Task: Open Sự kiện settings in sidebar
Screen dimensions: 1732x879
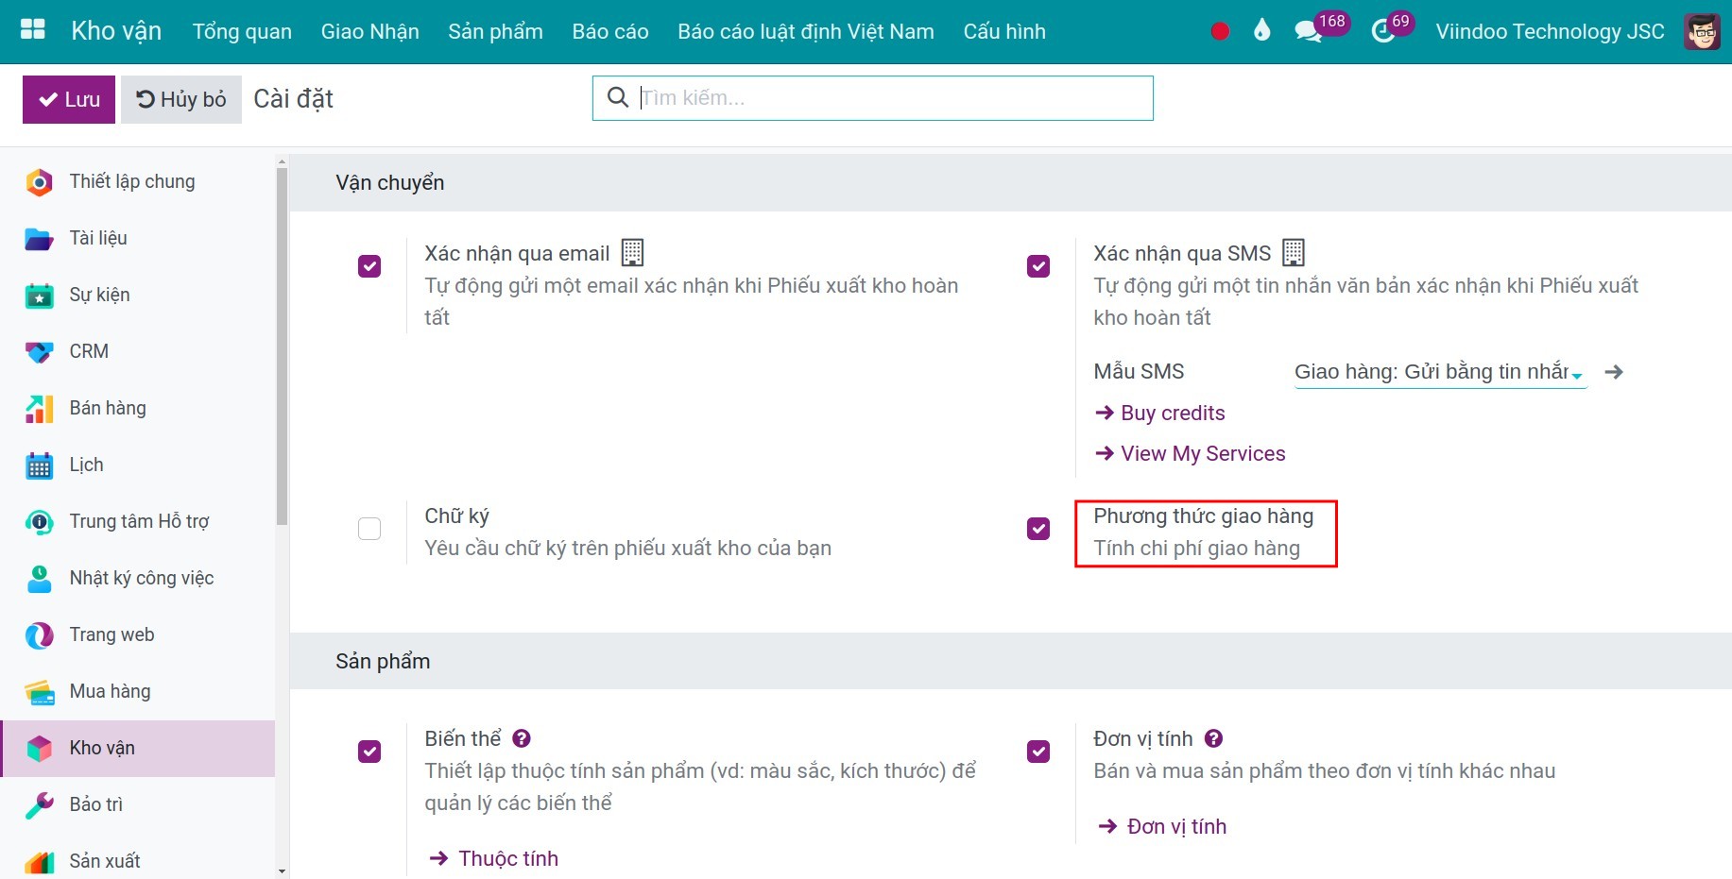Action: pyautogui.click(x=138, y=296)
